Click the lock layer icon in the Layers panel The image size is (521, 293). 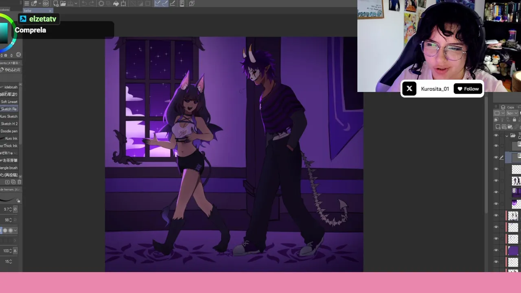[514, 120]
